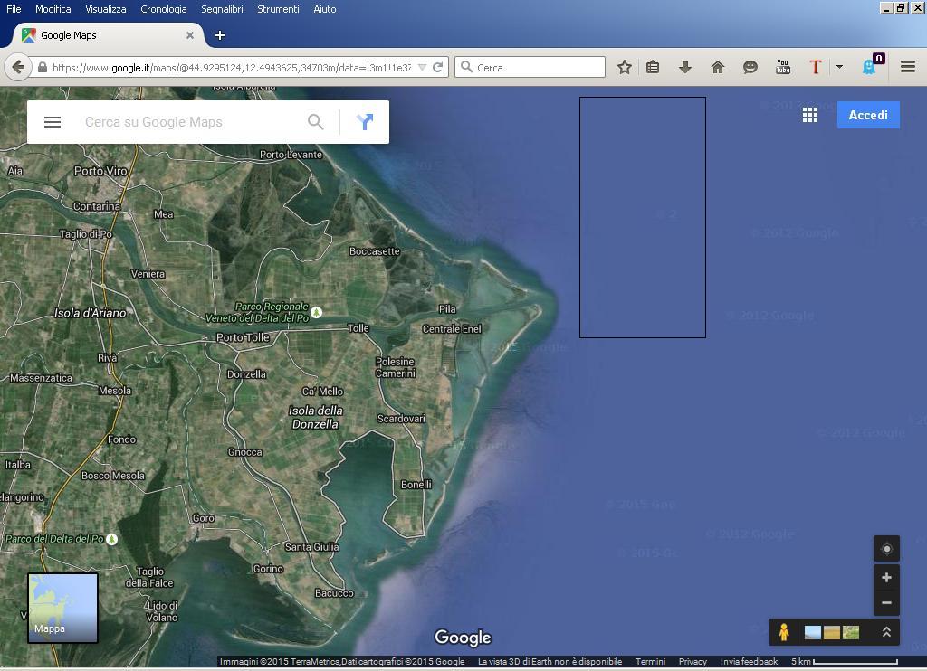The height and width of the screenshot is (671, 927).
Task: Click the Lido di Volano label
Action: (x=162, y=611)
